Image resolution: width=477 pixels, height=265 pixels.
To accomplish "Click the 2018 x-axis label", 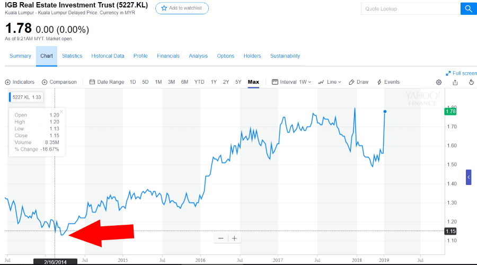I will (x=357, y=260).
